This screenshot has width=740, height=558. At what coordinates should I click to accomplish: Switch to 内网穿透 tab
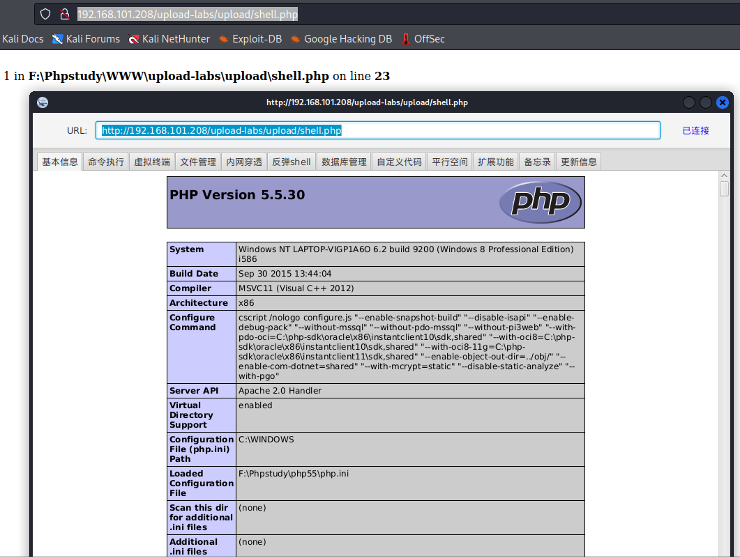[x=244, y=162]
